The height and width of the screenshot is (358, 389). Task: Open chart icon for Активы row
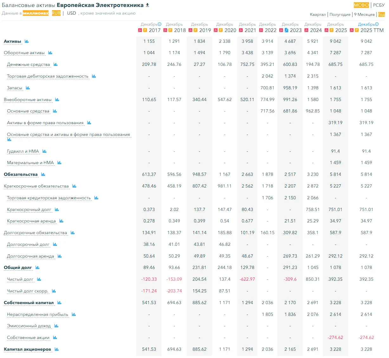click(x=27, y=42)
